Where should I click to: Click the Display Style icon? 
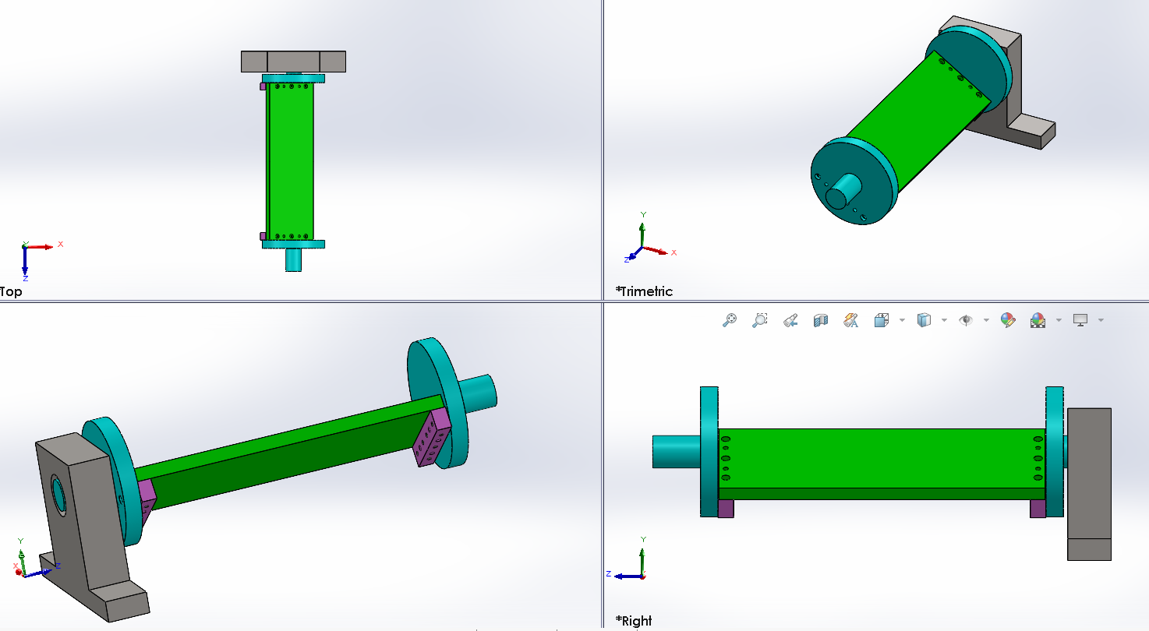(x=924, y=320)
